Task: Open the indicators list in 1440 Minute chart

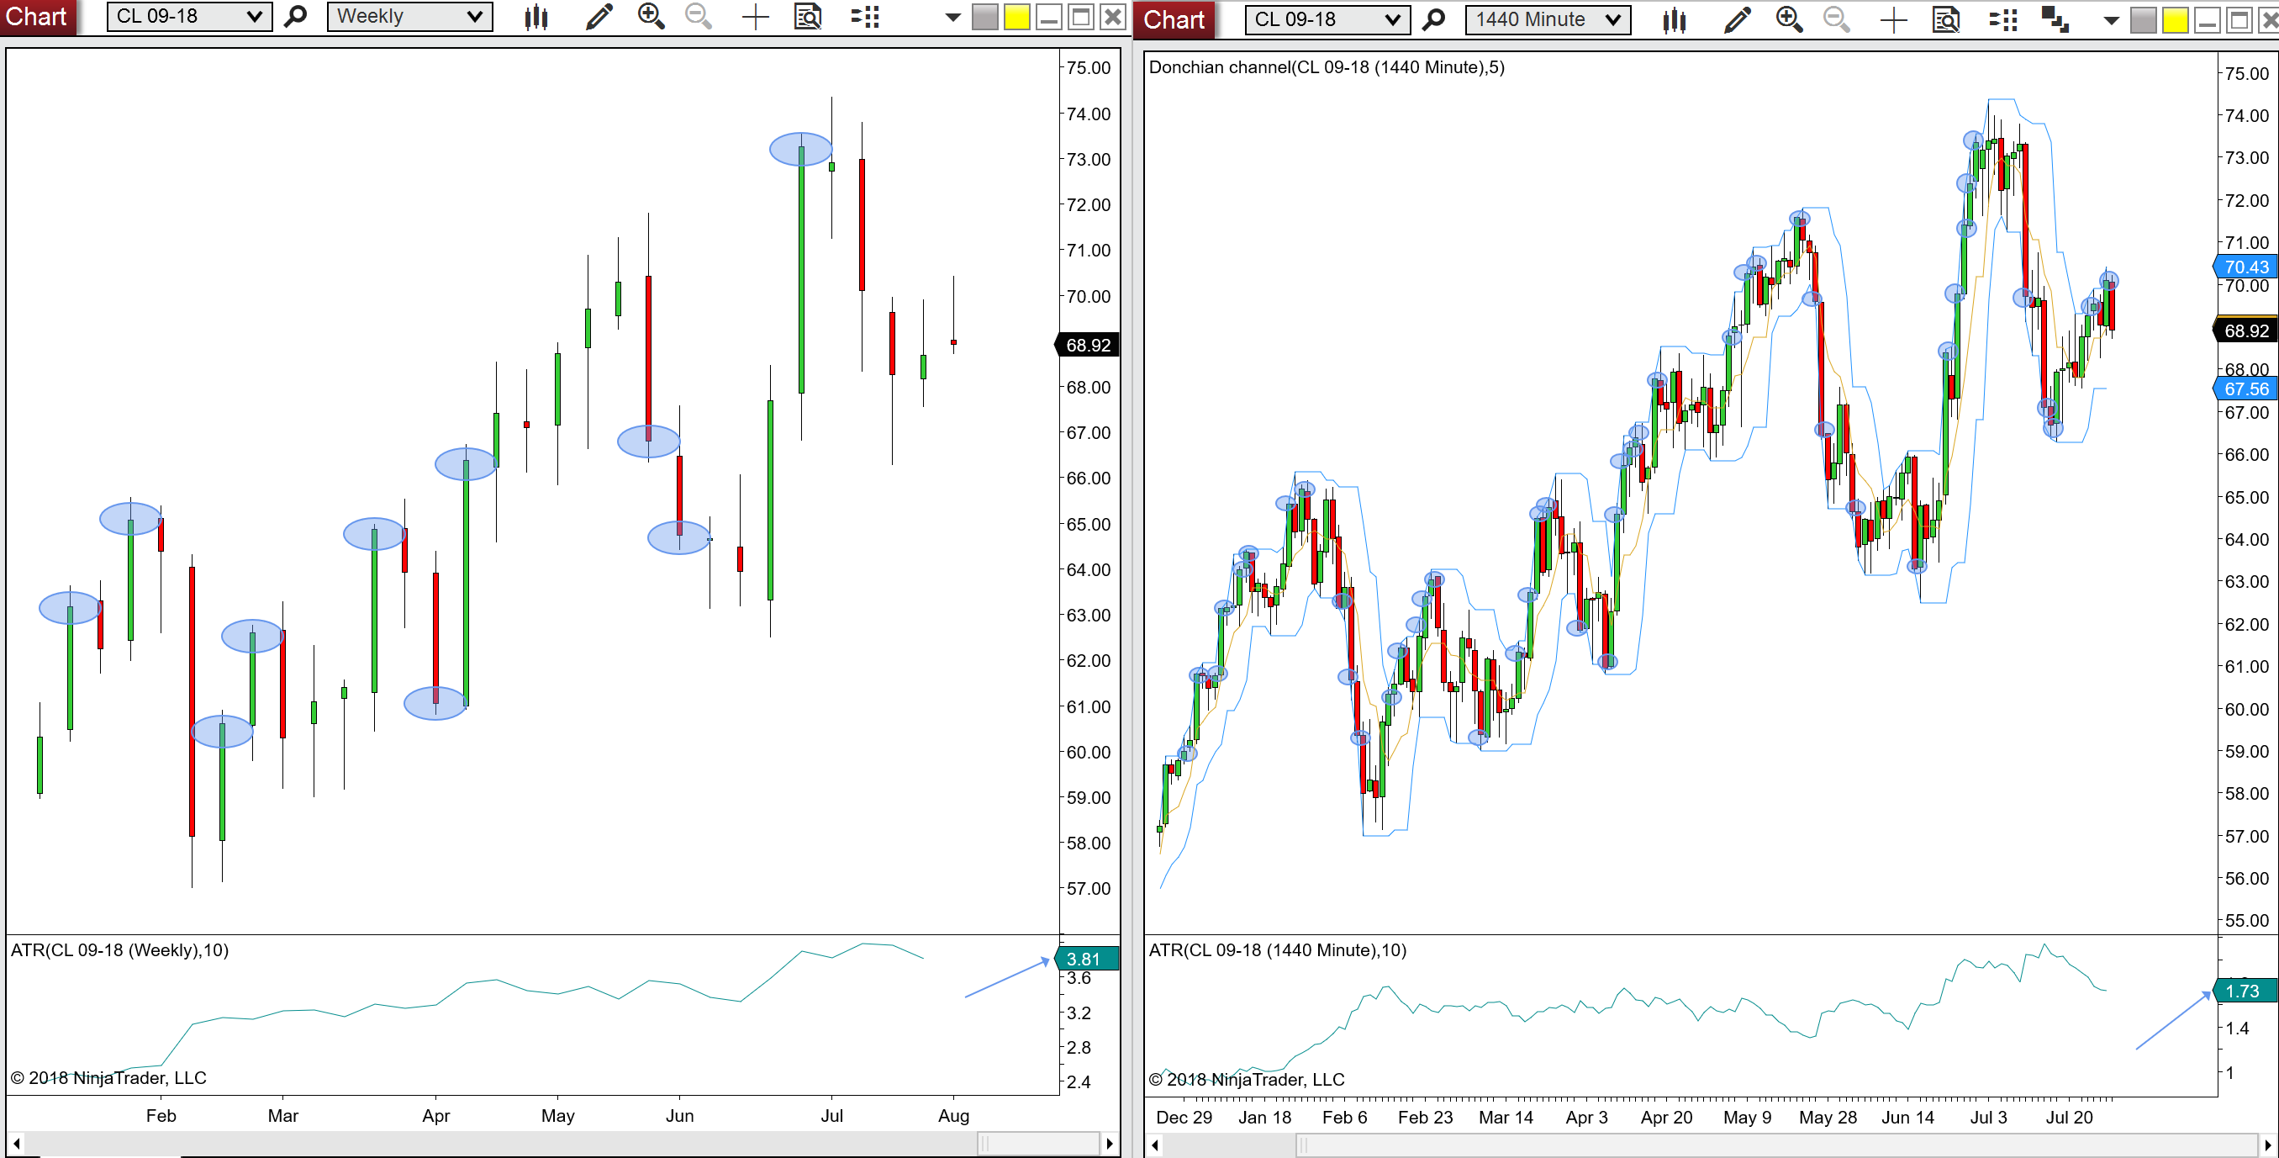Action: (x=2003, y=19)
